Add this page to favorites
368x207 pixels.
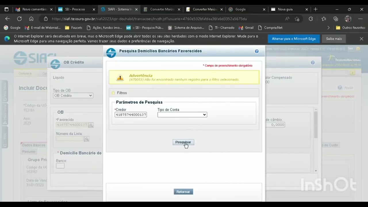[297, 19]
